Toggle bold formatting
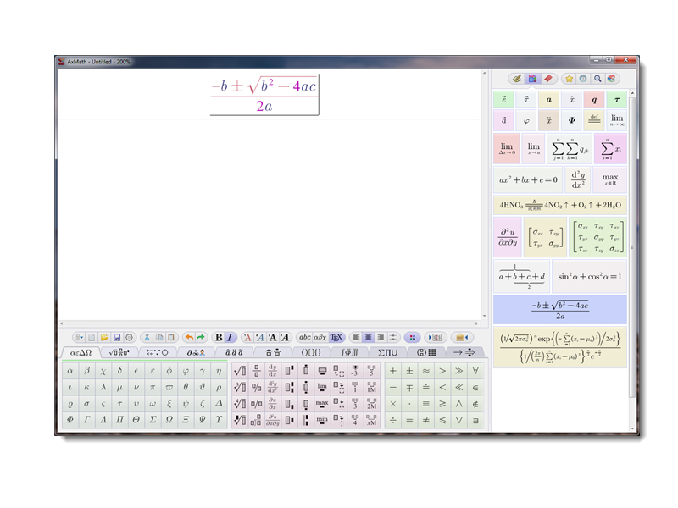Image resolution: width=678 pixels, height=508 pixels. pyautogui.click(x=218, y=334)
